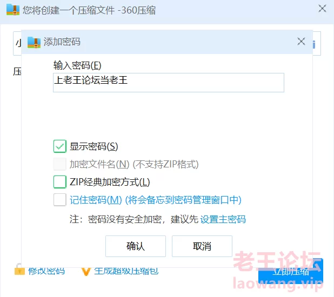Screen dimensions: 334x297
Task: Open the 修改密码 link at bottom left
Action: pyautogui.click(x=46, y=271)
